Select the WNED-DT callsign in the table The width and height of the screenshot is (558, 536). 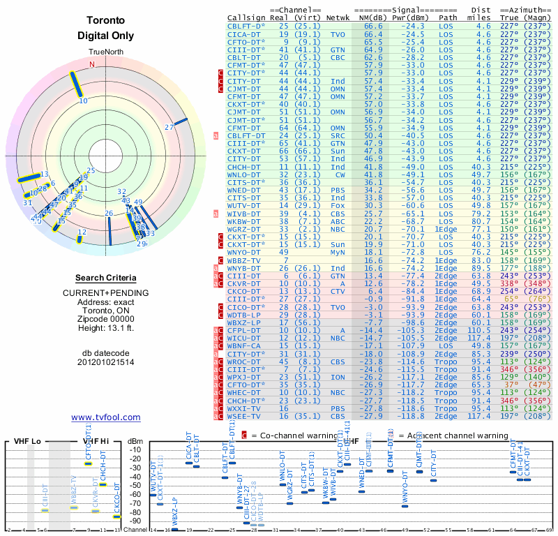click(243, 191)
